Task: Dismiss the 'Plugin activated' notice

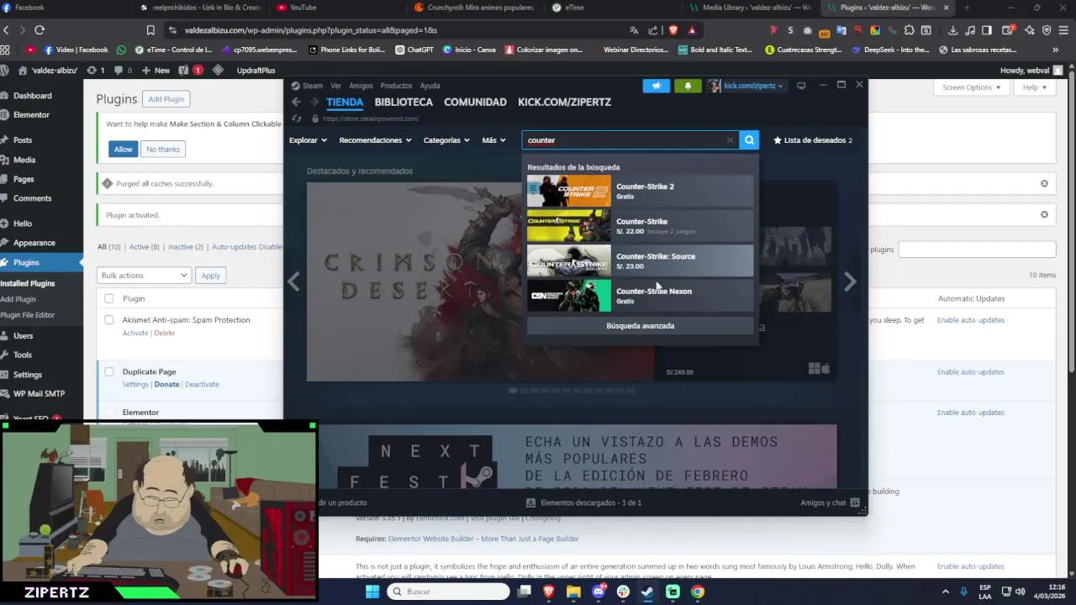Action: tap(1044, 214)
